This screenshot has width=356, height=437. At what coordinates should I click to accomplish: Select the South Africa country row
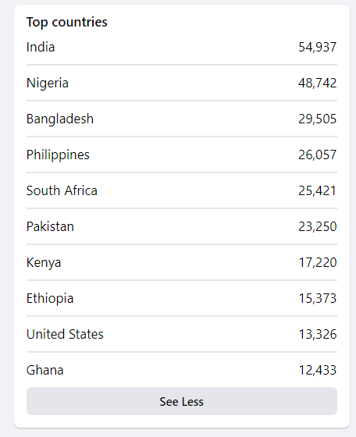pyautogui.click(x=182, y=191)
